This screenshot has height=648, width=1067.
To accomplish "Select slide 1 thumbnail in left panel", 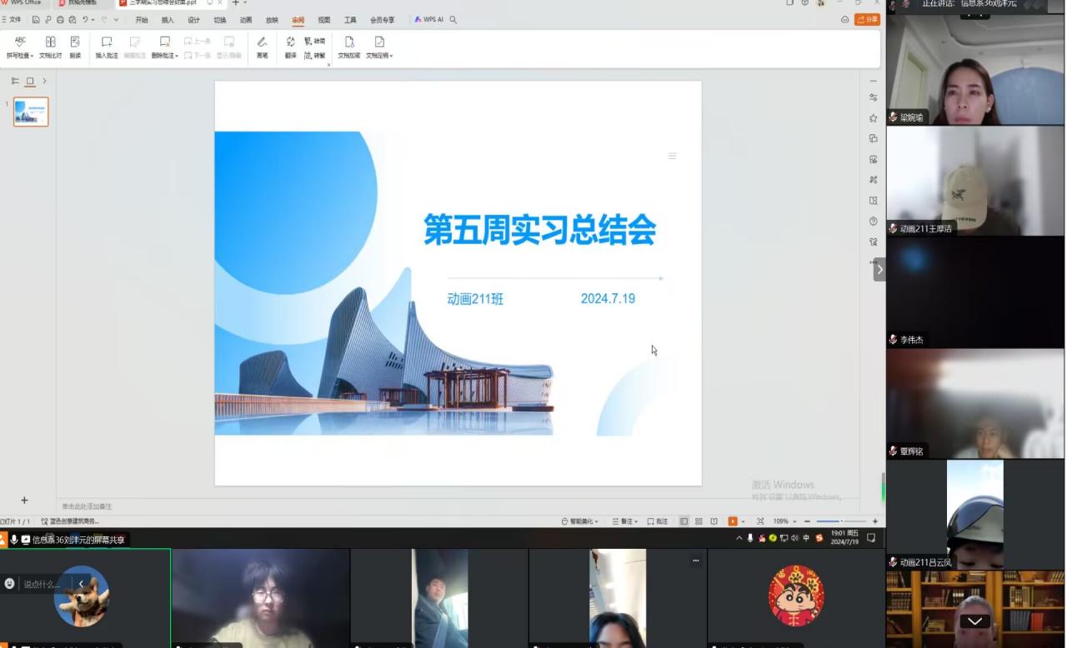I will [31, 112].
